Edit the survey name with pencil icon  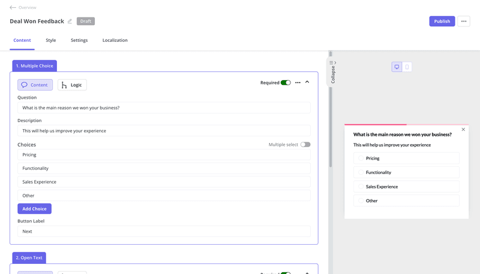[x=70, y=22]
